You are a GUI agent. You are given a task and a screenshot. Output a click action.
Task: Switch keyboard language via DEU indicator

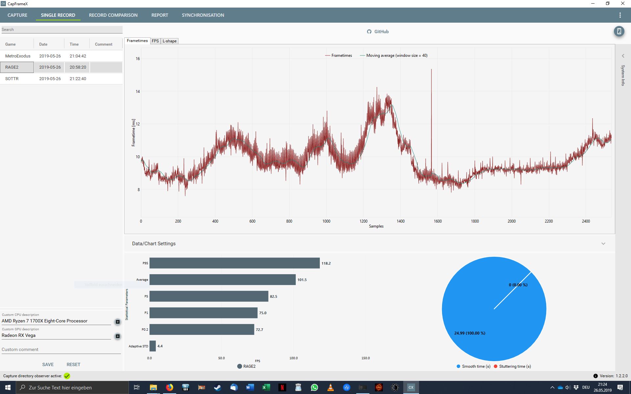coord(586,387)
